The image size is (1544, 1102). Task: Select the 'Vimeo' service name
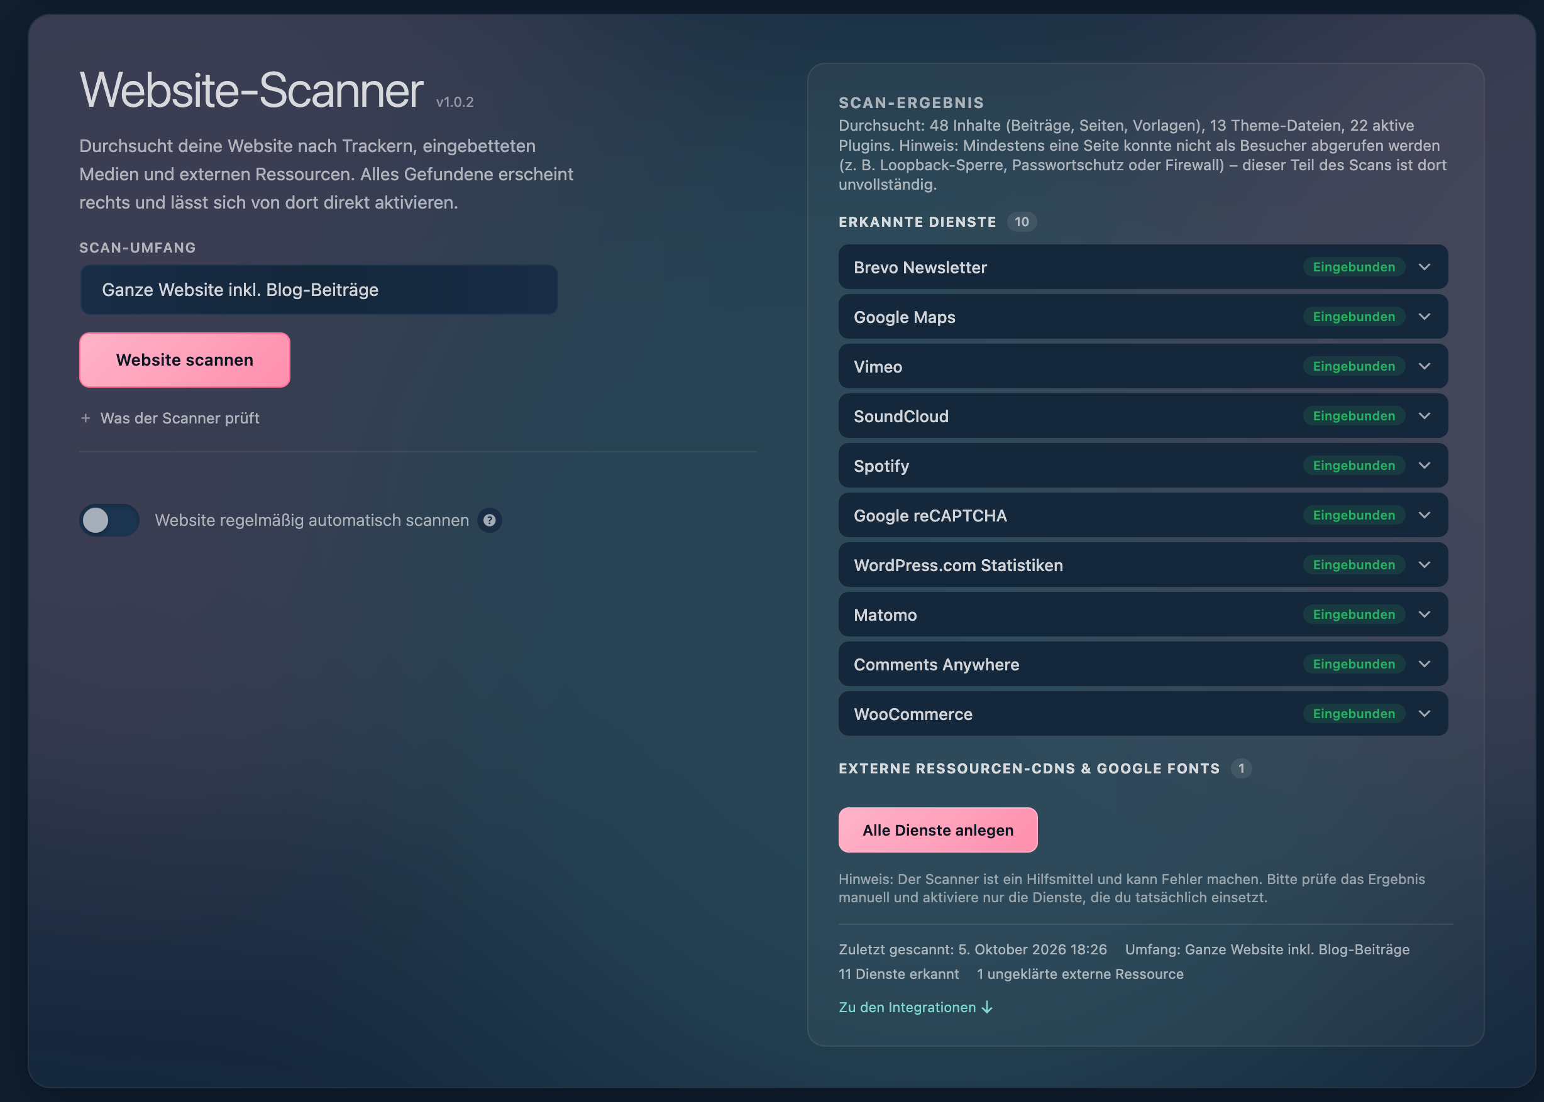[x=878, y=366]
